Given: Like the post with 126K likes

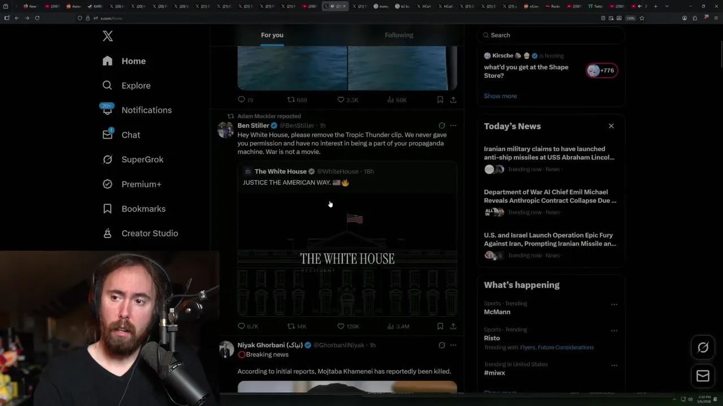Looking at the screenshot, I should [341, 326].
